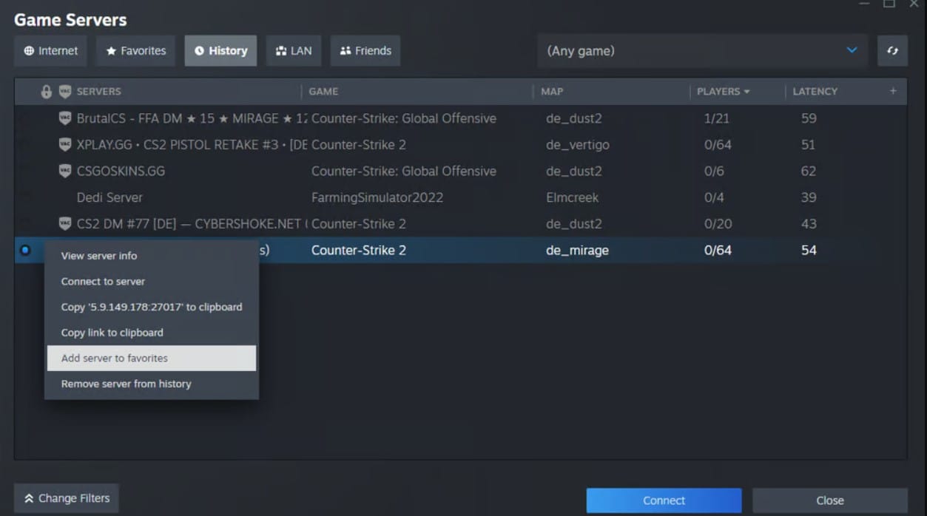Image resolution: width=927 pixels, height=516 pixels.
Task: Select the CSGOSKINS.GG server row
Action: [460, 171]
